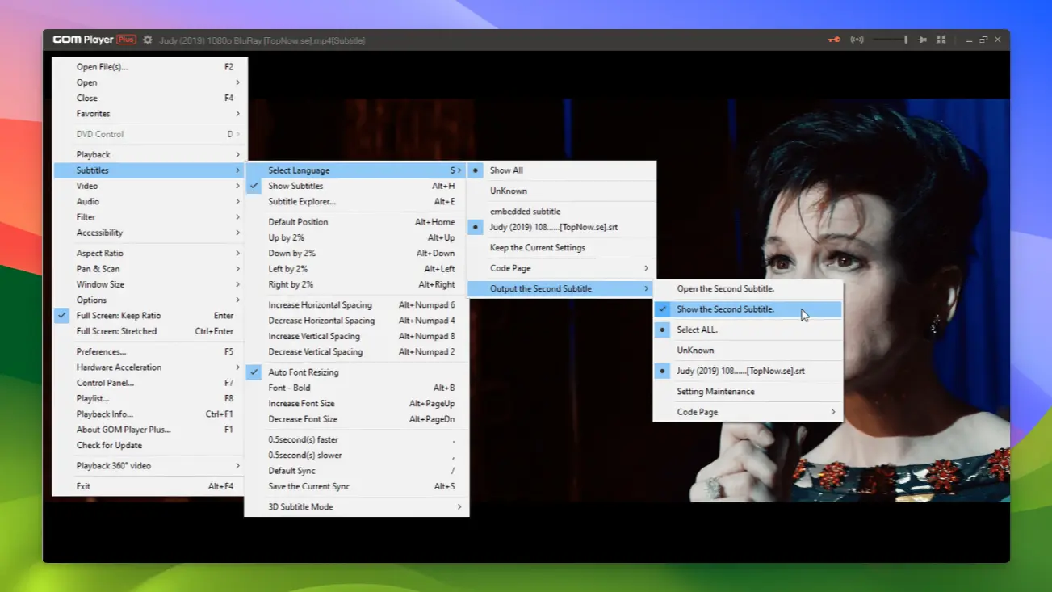Screen dimensions: 1052x592
Task: Adjust the volume slider in the titlebar
Action: click(888, 39)
